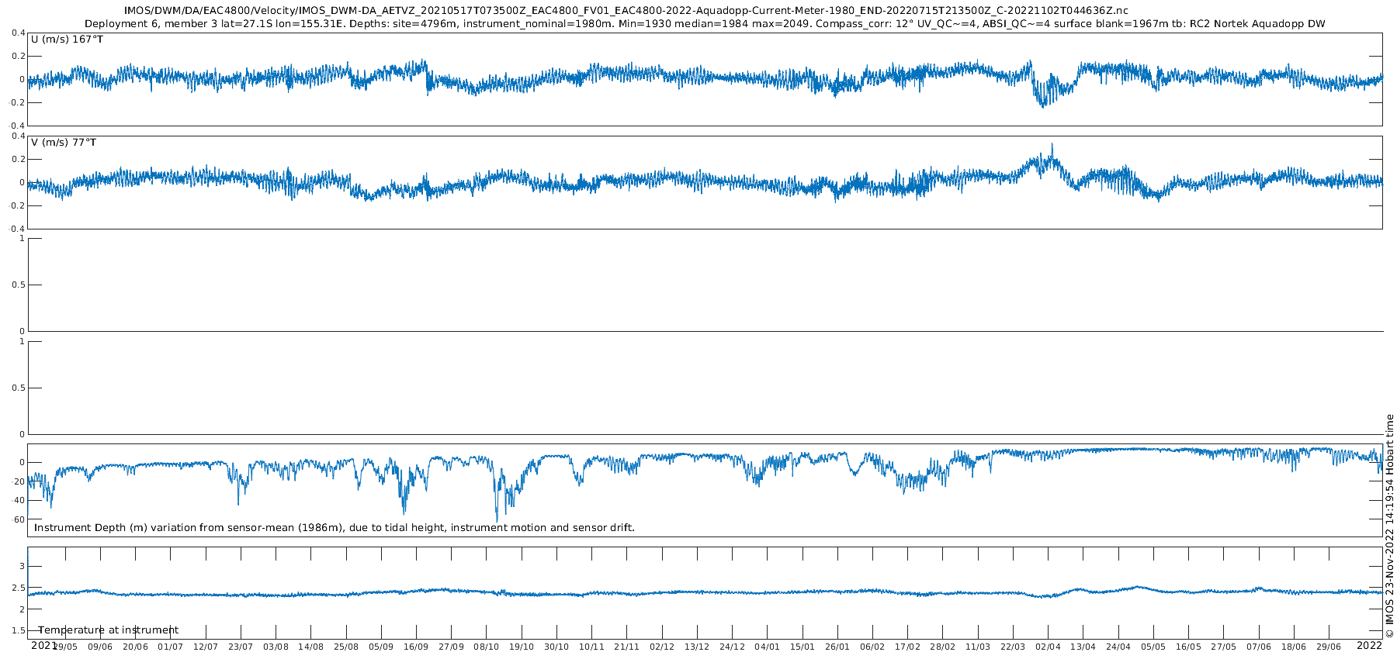The height and width of the screenshot is (659, 1397).
Task: Click the 09/06 date tick label
Action: pyautogui.click(x=100, y=647)
